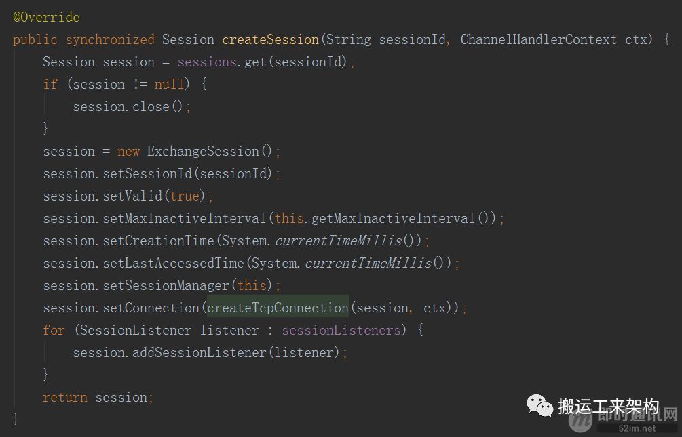The height and width of the screenshot is (437, 682).
Task: Click the ChannelHandlerContext parameter type
Action: pos(538,39)
